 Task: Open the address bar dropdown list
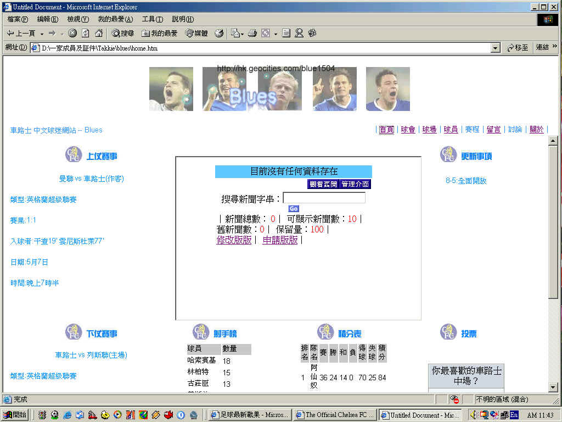pyautogui.click(x=496, y=48)
